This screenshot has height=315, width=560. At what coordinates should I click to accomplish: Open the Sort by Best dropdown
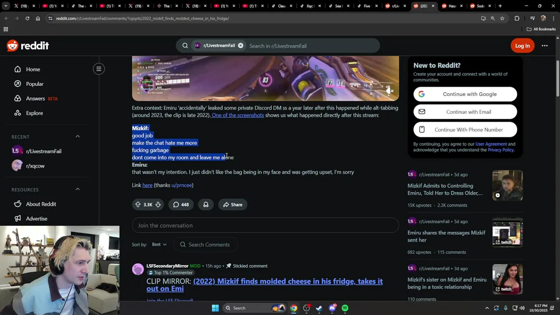159,244
